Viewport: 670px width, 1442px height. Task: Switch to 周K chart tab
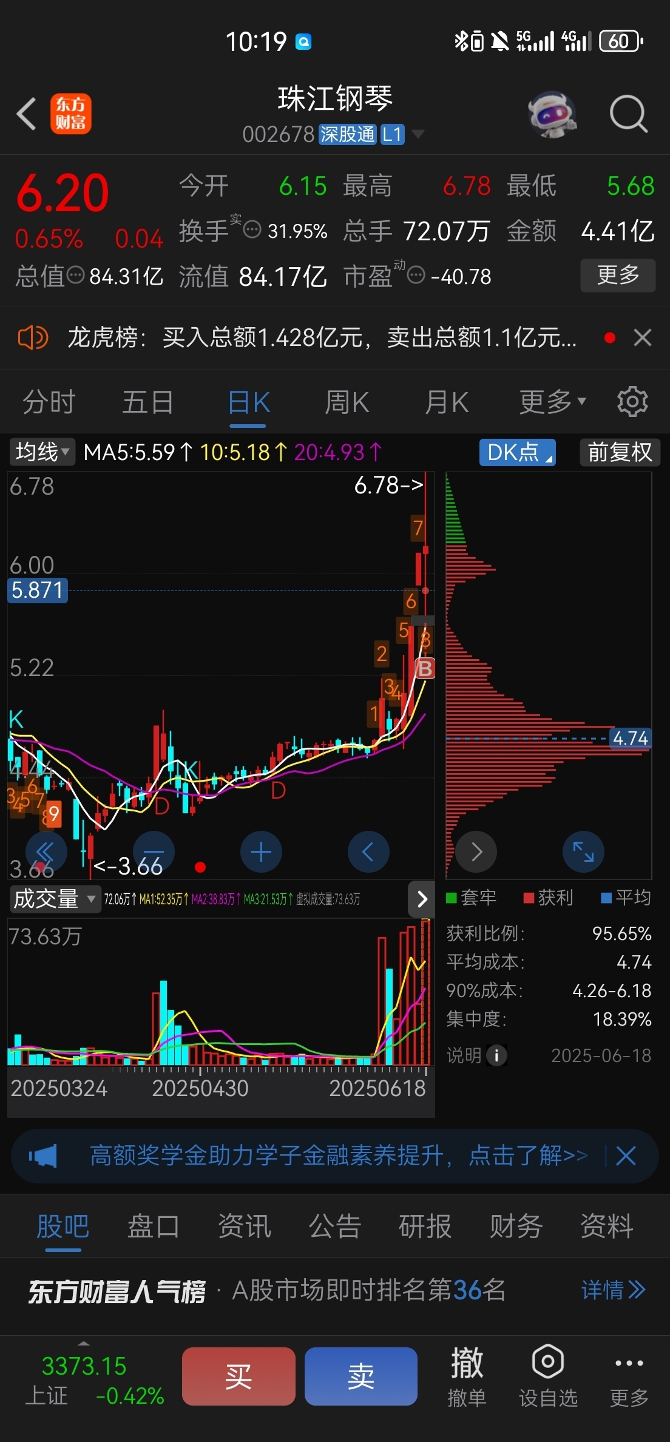coord(347,402)
